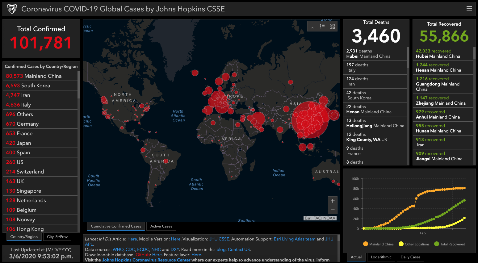This screenshot has height=263, width=478.
Task: Show the Logarithmic chart tab
Action: tap(381, 257)
